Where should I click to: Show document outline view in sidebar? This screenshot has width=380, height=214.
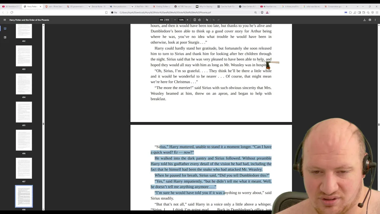pos(5,37)
